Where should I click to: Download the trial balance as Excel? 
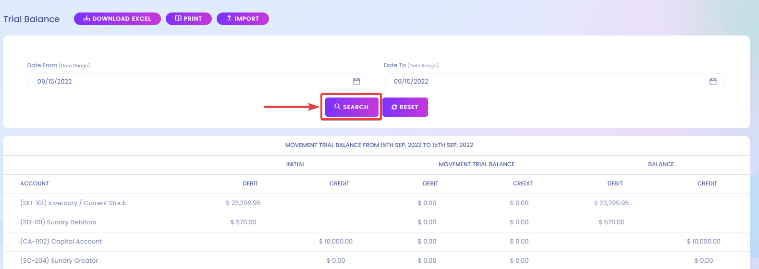click(117, 19)
